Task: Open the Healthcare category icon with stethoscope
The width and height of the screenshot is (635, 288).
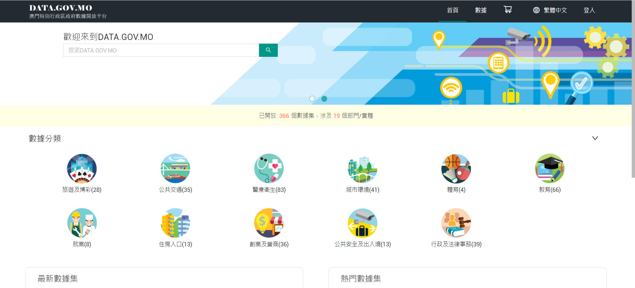Action: click(x=269, y=168)
